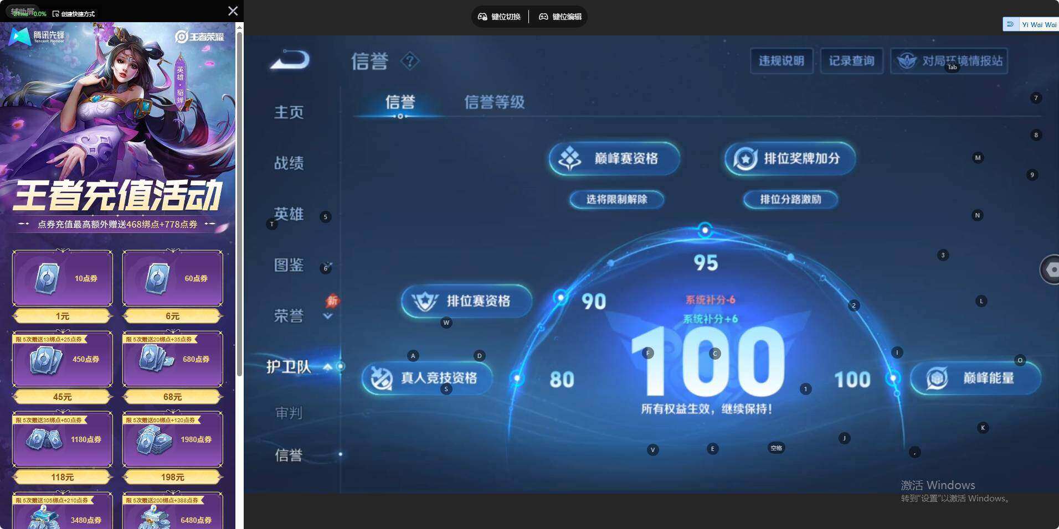
Task: Click the 键位切换 button
Action: 499,17
